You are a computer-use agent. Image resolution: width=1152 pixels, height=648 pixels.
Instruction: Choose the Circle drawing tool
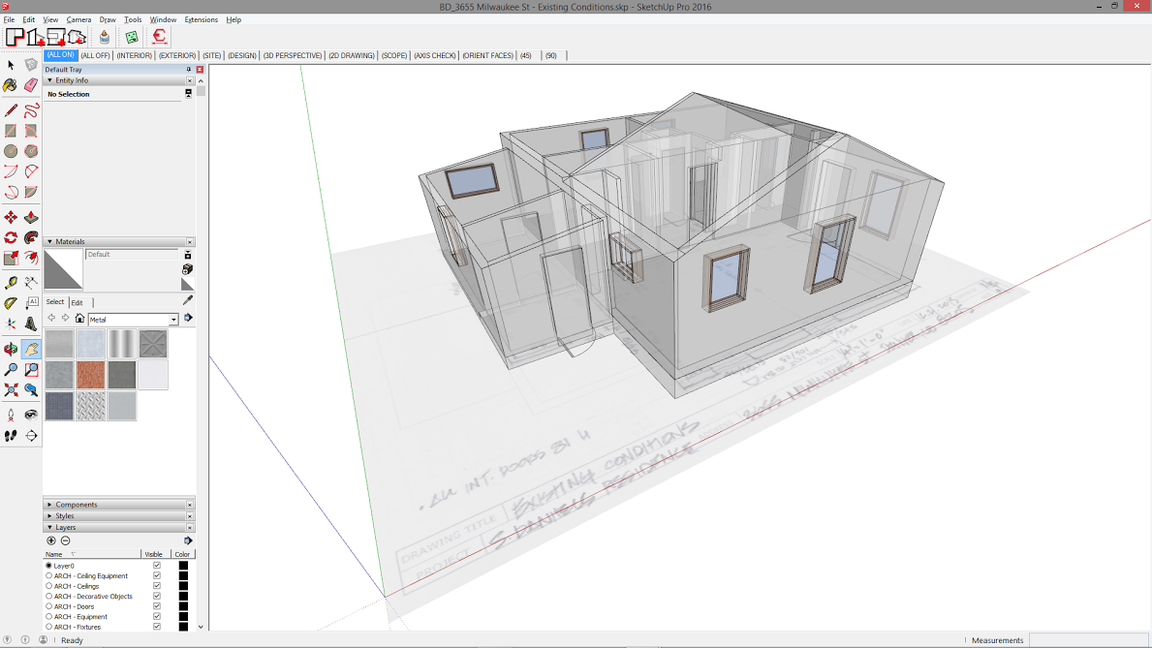click(x=11, y=151)
